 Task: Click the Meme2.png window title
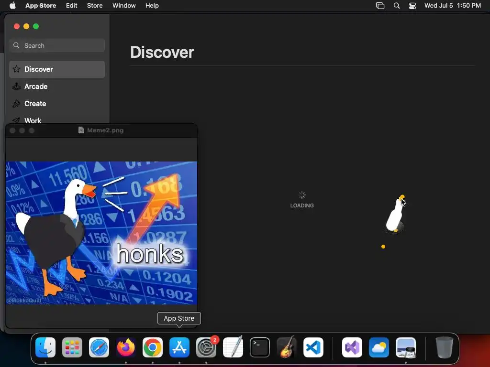(x=105, y=130)
